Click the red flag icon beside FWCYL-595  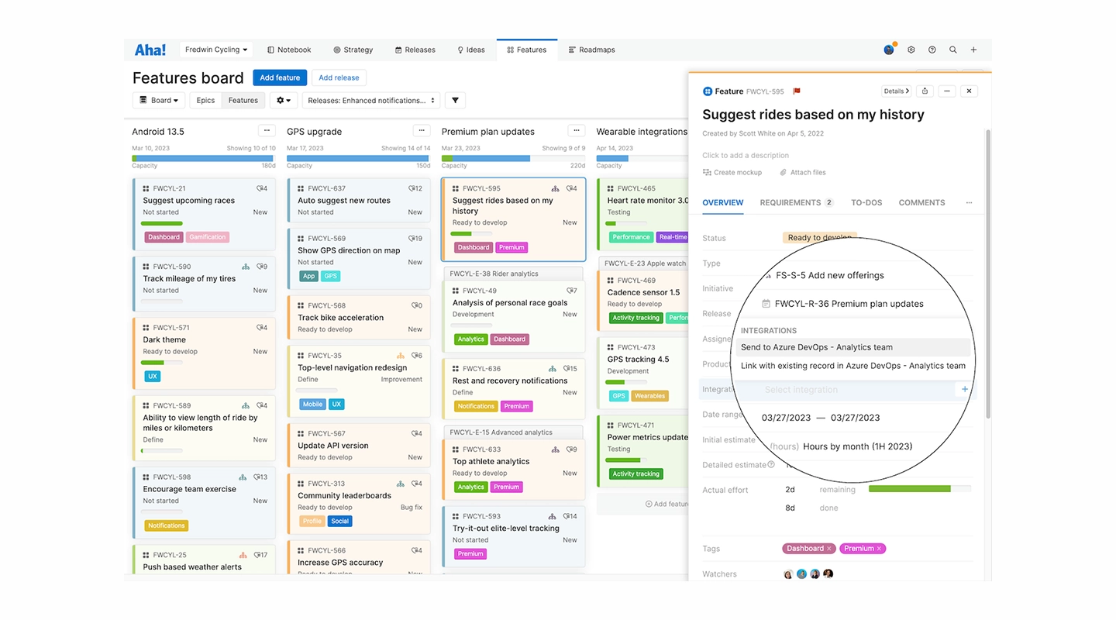point(797,91)
